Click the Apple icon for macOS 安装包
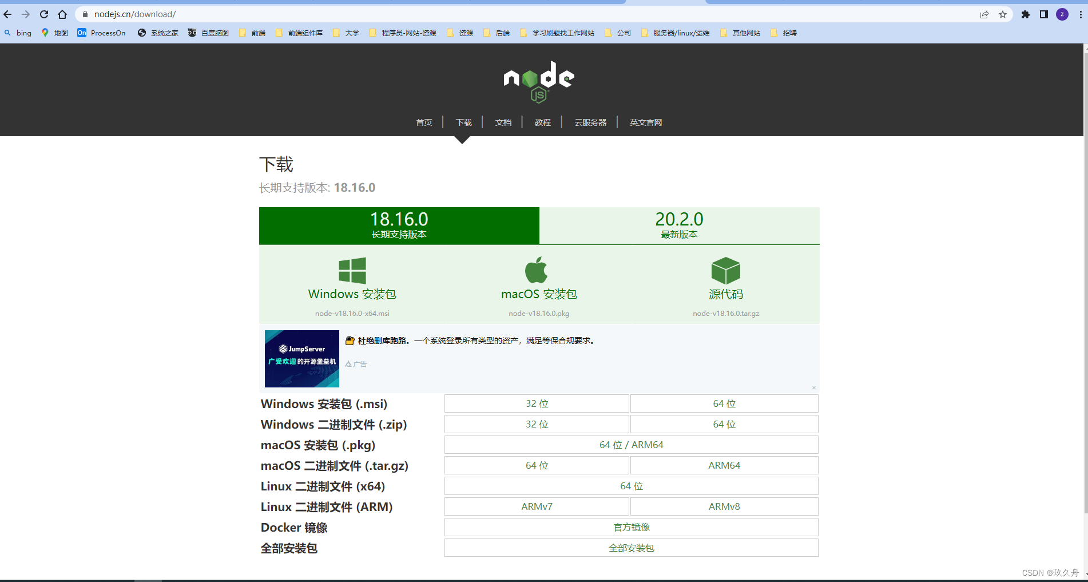The height and width of the screenshot is (582, 1088). 538,270
